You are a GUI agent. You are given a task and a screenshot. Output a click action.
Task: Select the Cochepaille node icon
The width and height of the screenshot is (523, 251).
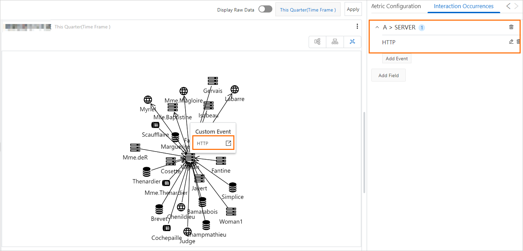(167, 228)
